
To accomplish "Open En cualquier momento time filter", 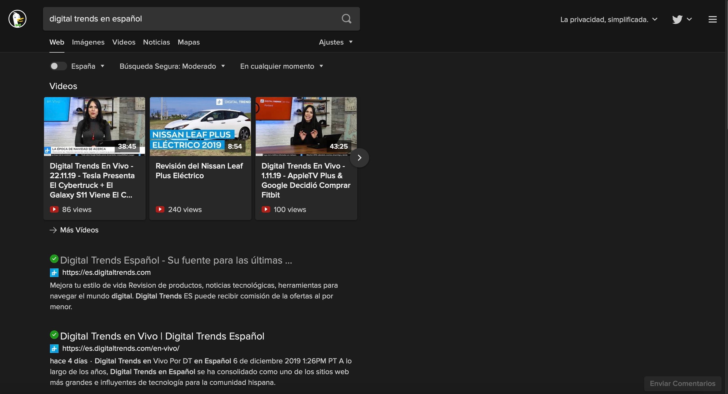I will coord(282,66).
